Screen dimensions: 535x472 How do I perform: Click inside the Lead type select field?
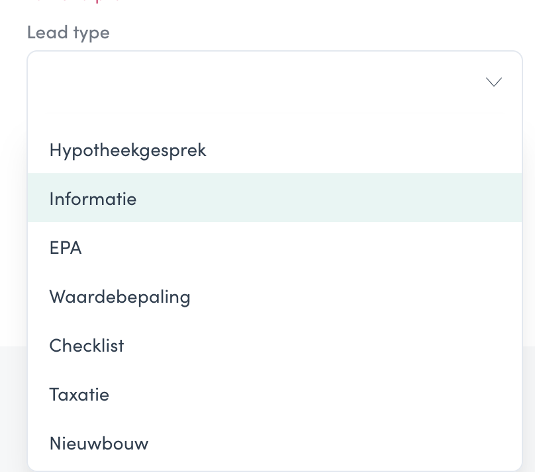click(x=275, y=82)
